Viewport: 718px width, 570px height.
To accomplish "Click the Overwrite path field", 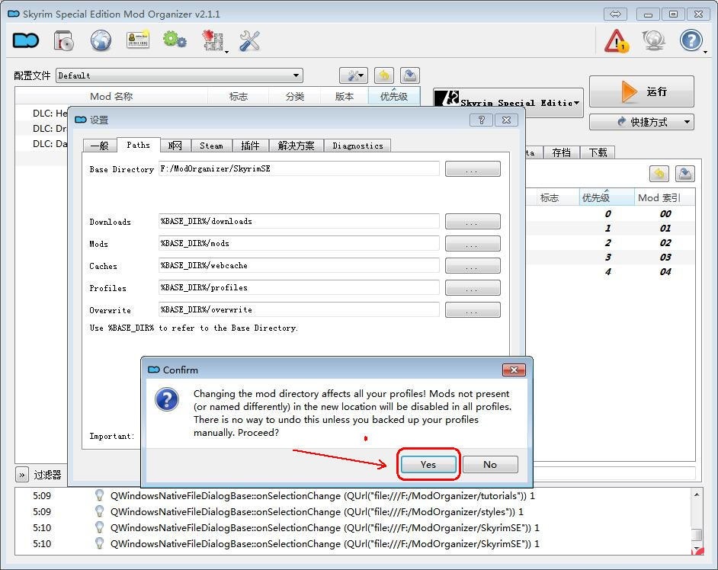I will point(299,309).
